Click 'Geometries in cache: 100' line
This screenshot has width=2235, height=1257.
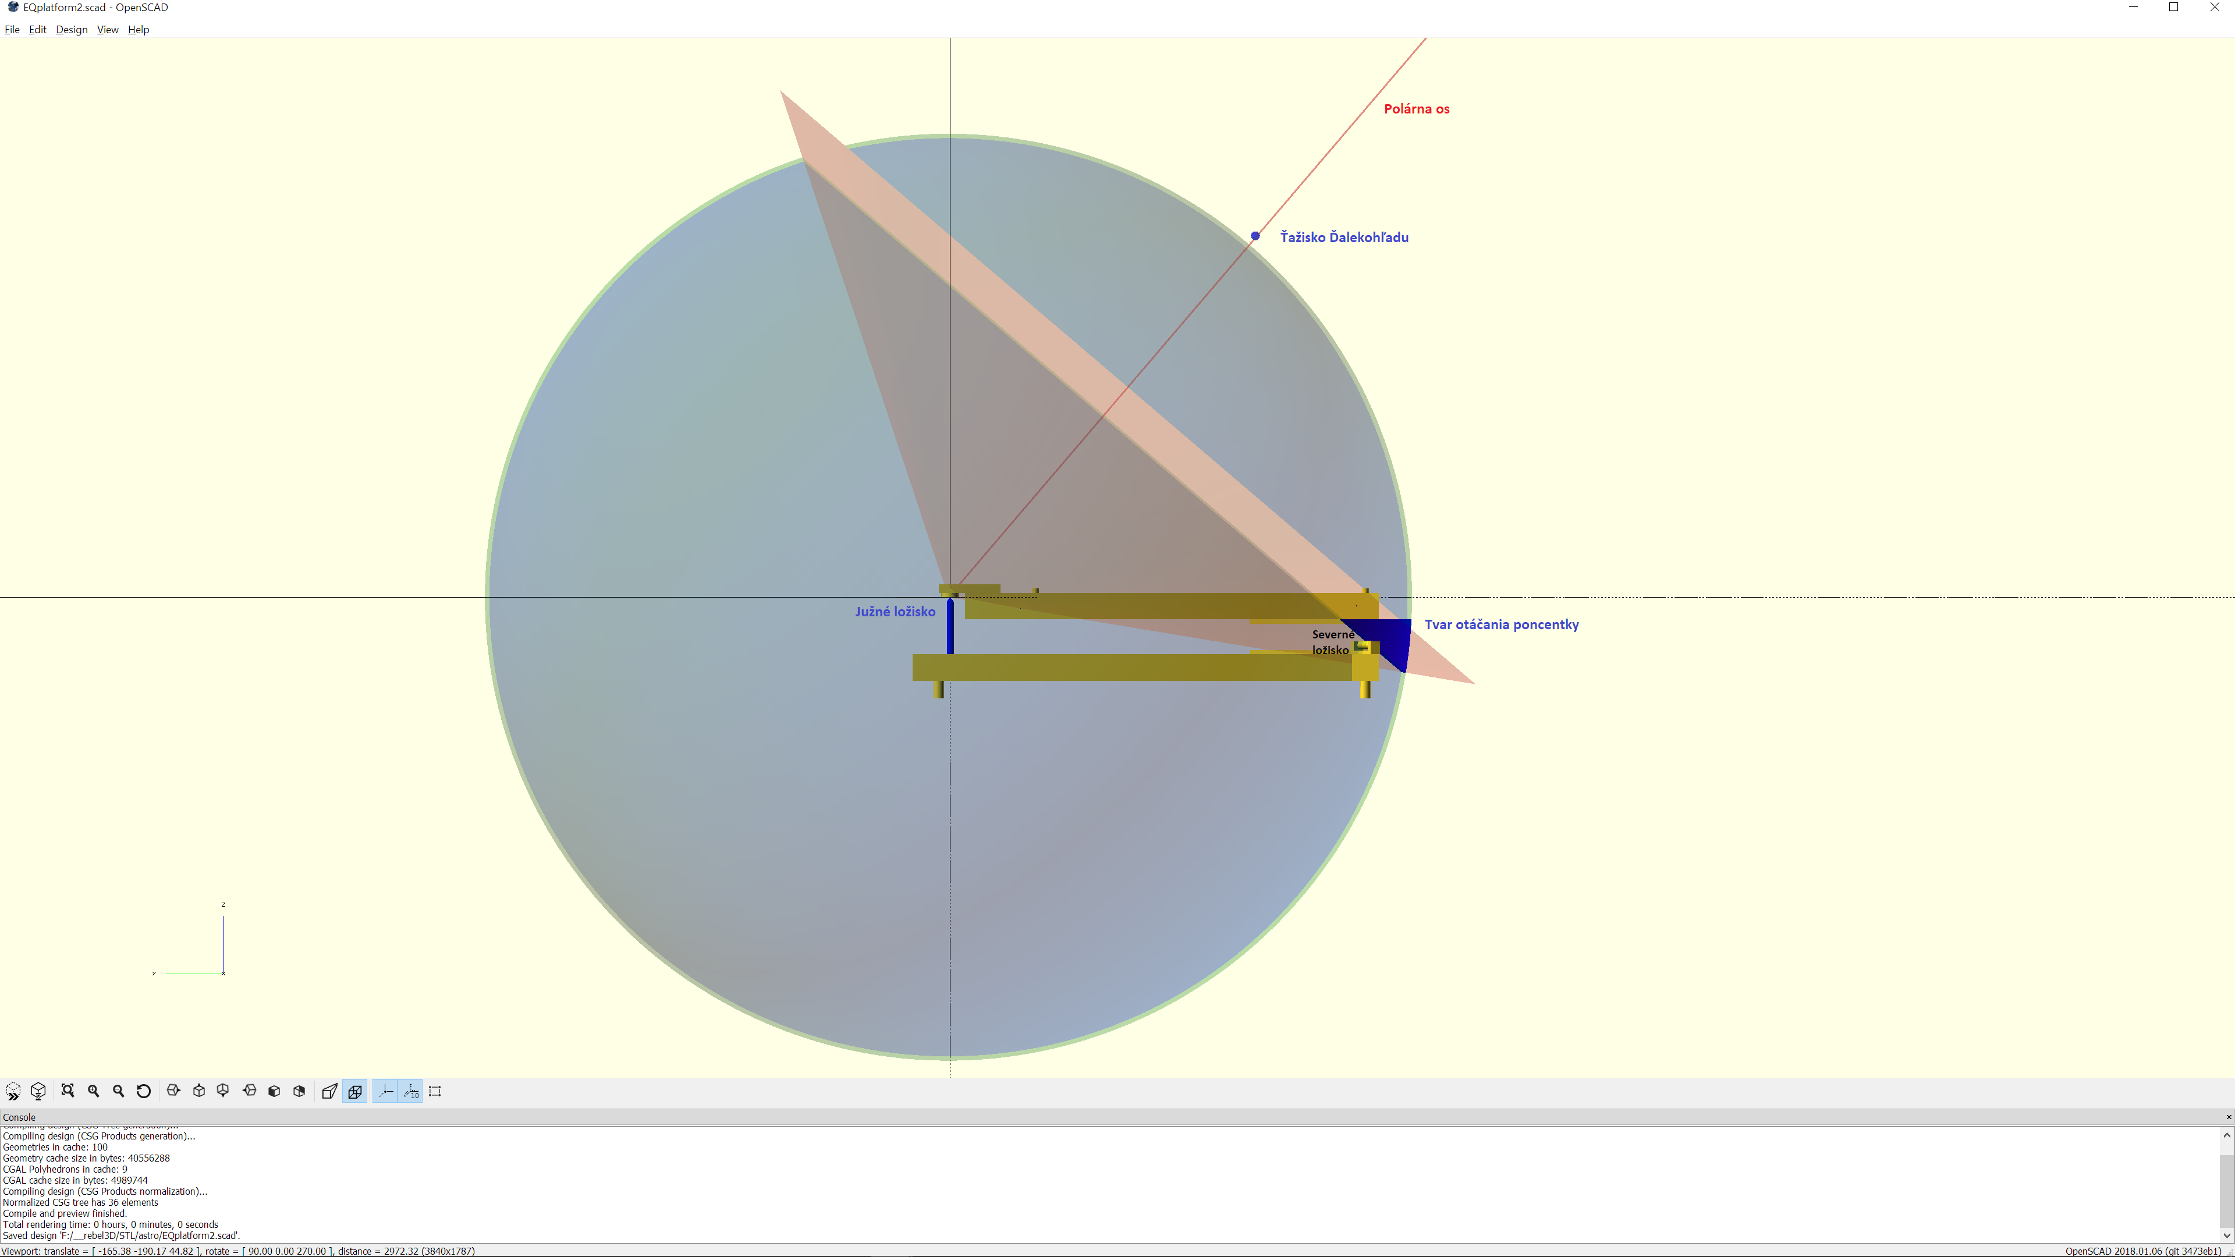[55, 1147]
